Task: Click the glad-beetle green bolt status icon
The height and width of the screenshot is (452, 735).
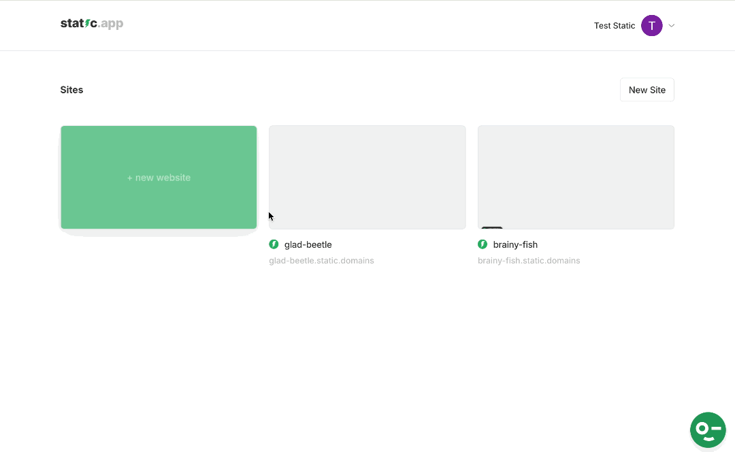Action: (274, 244)
